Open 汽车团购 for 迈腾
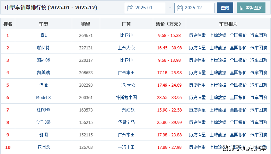 tap(259, 85)
